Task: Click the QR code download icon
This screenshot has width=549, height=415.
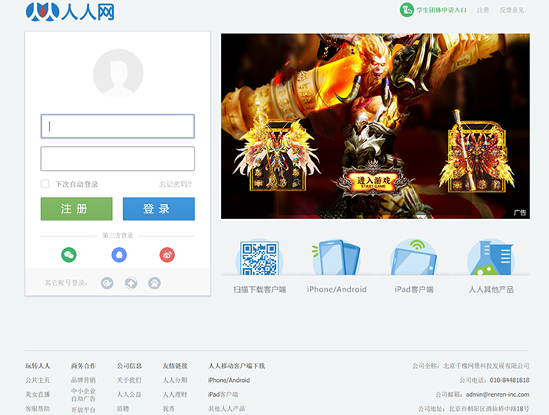Action: pyautogui.click(x=260, y=258)
